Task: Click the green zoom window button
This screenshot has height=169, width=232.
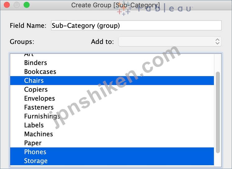Action: point(27,5)
